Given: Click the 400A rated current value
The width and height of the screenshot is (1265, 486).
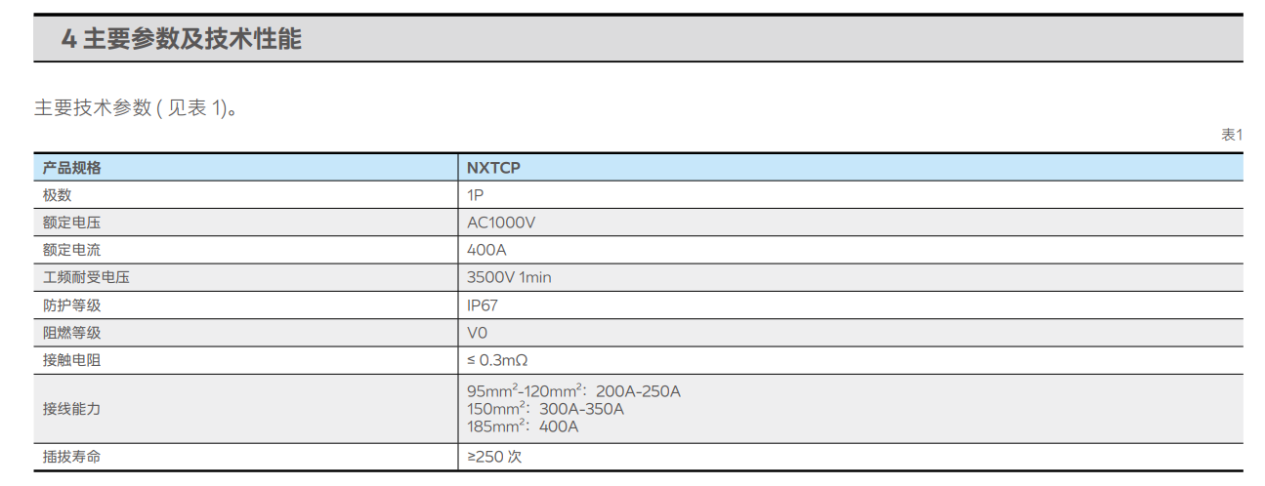Looking at the screenshot, I should 486,250.
